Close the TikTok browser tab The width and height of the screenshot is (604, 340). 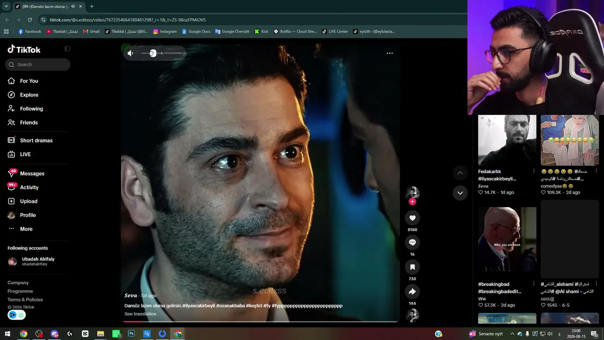81,7
